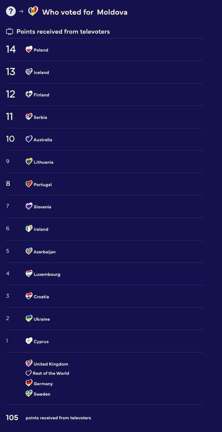Click the Who voted for Moldova heading
The width and height of the screenshot is (222, 432).
85,12
